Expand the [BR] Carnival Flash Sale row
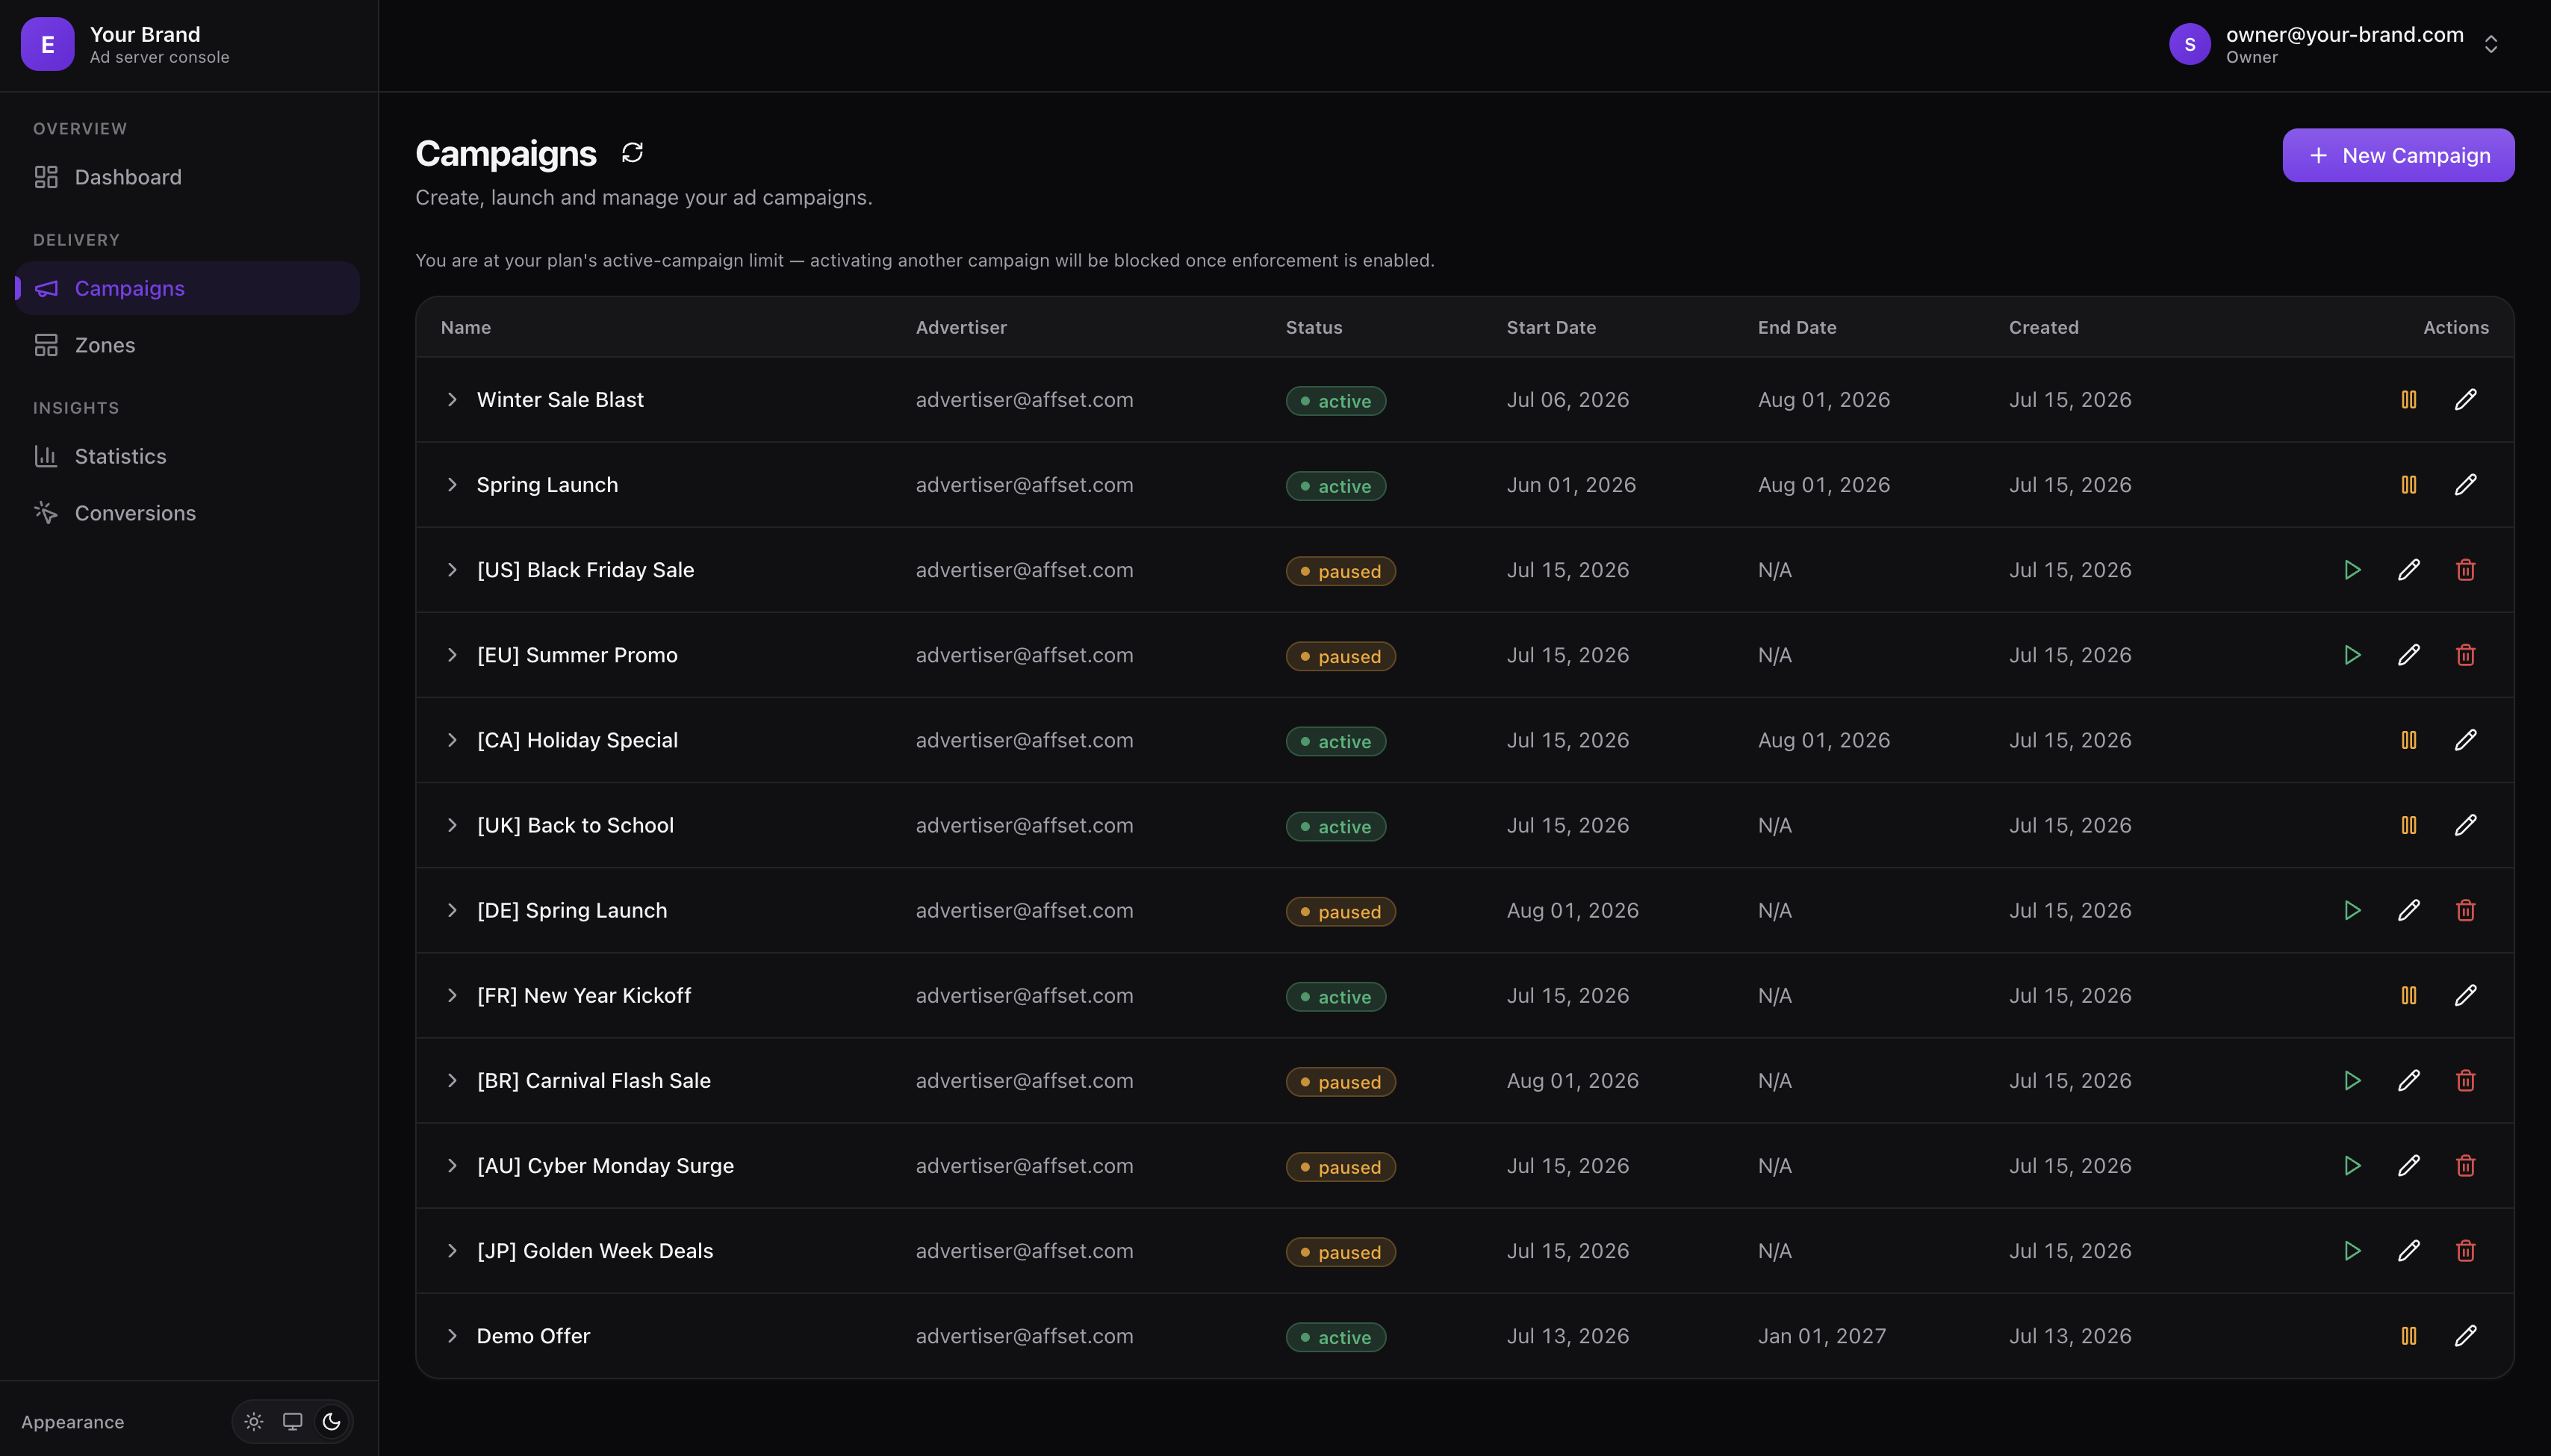The width and height of the screenshot is (2551, 1456). tap(452, 1080)
